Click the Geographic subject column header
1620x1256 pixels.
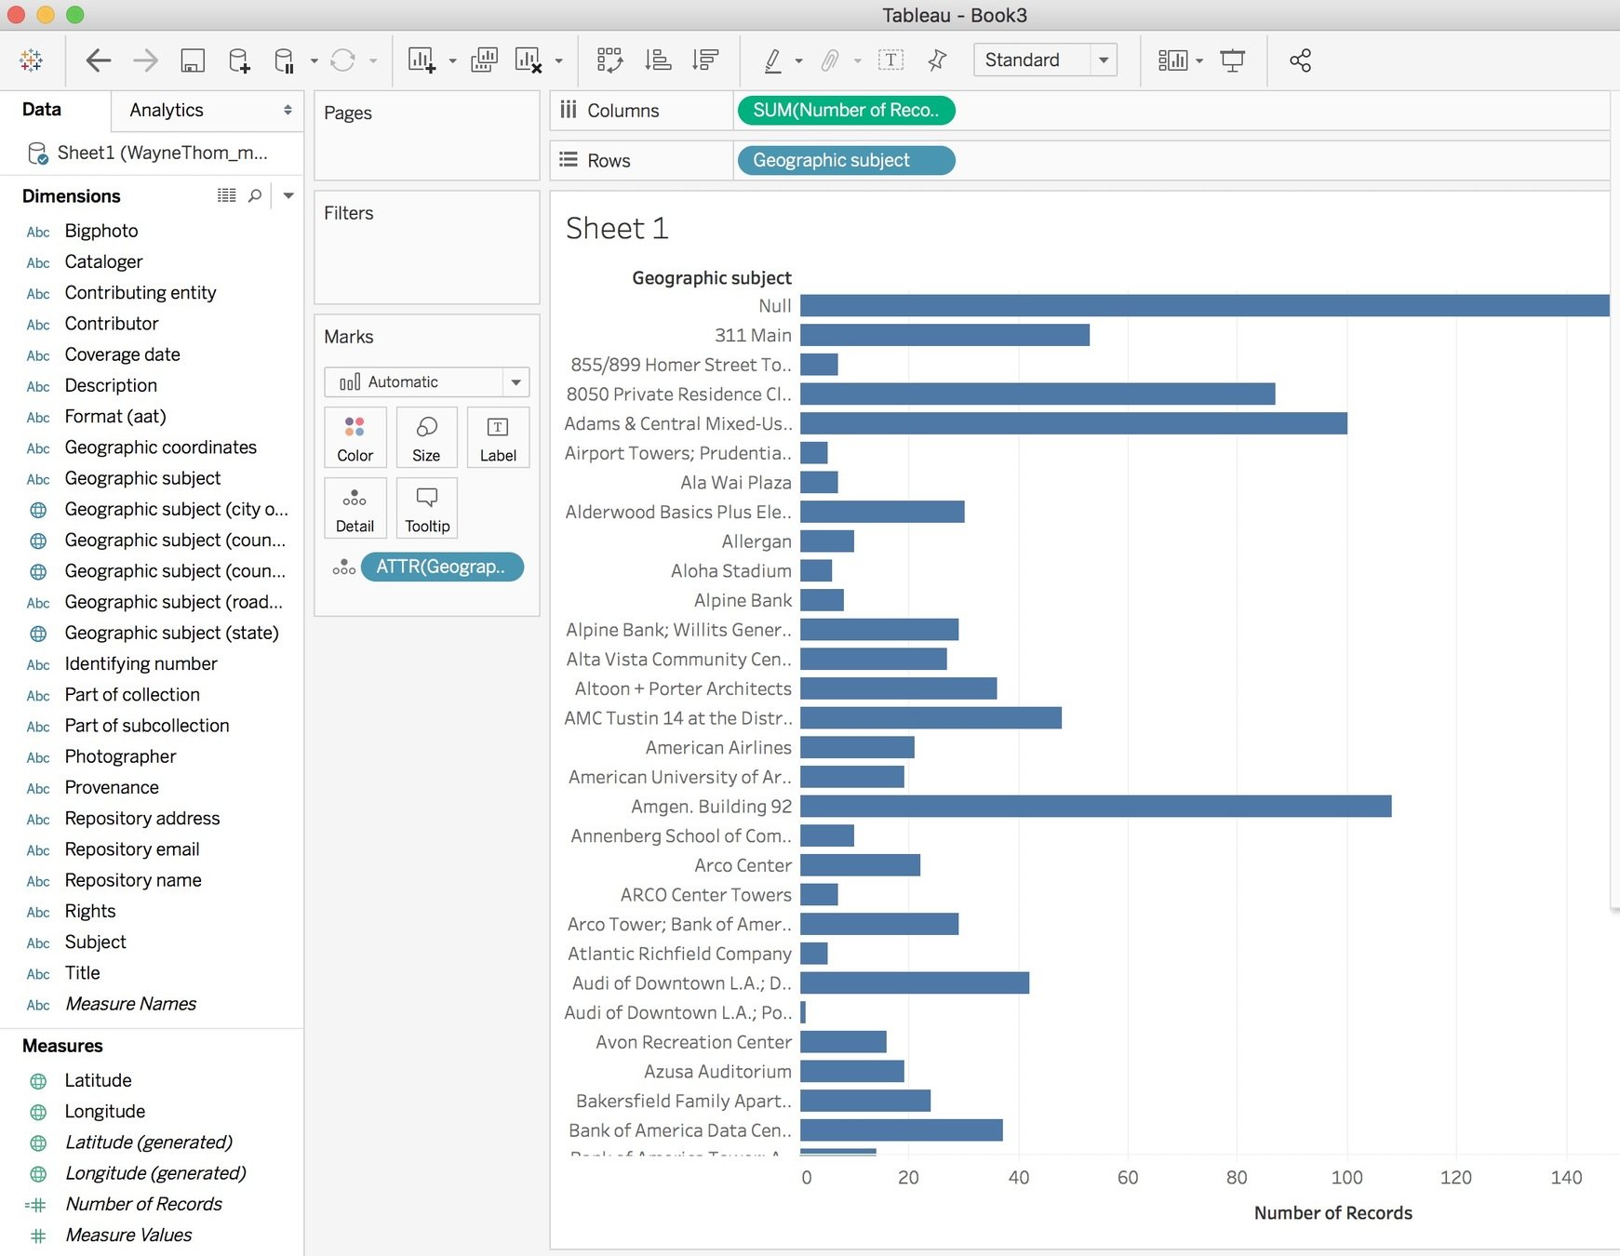pyautogui.click(x=712, y=277)
